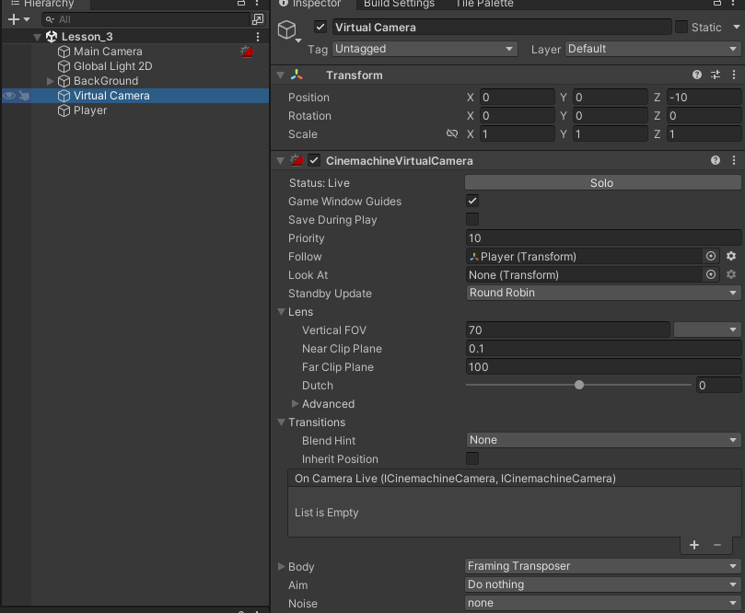Click the Cinemachine brain icon next to Main Camera
This screenshot has height=613, width=745.
[247, 52]
